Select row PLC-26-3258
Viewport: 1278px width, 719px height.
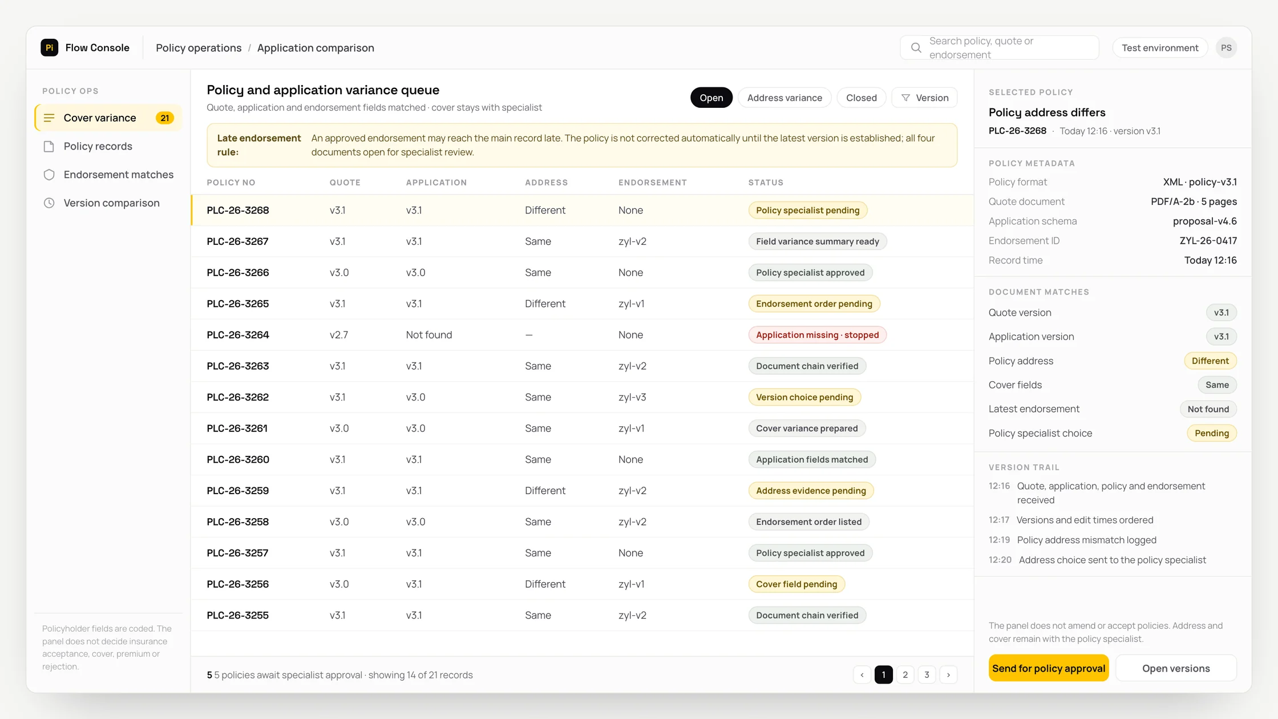[582, 522]
